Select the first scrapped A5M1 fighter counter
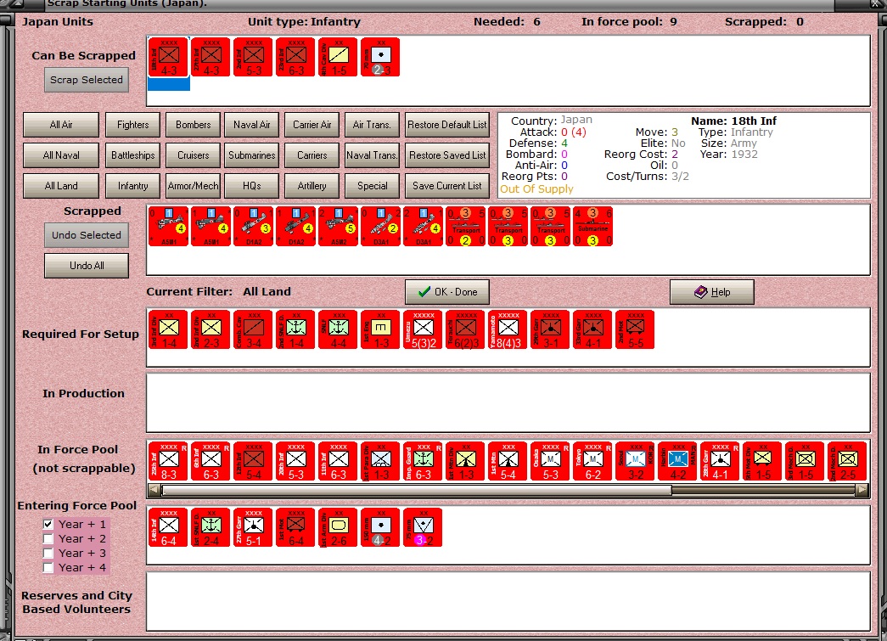 (x=169, y=227)
